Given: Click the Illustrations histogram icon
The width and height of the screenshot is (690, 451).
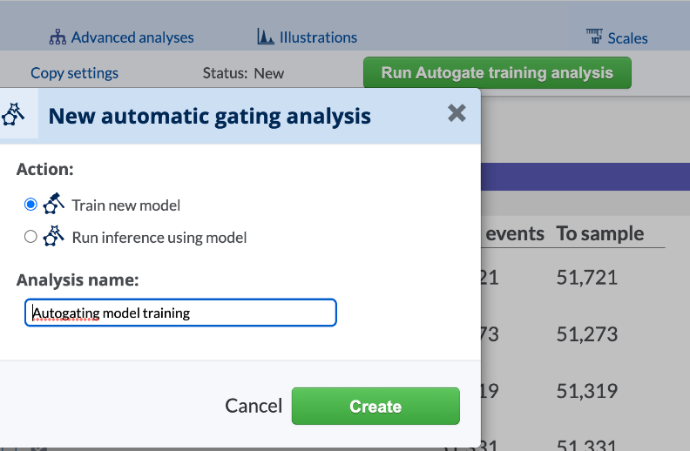Looking at the screenshot, I should click(266, 37).
